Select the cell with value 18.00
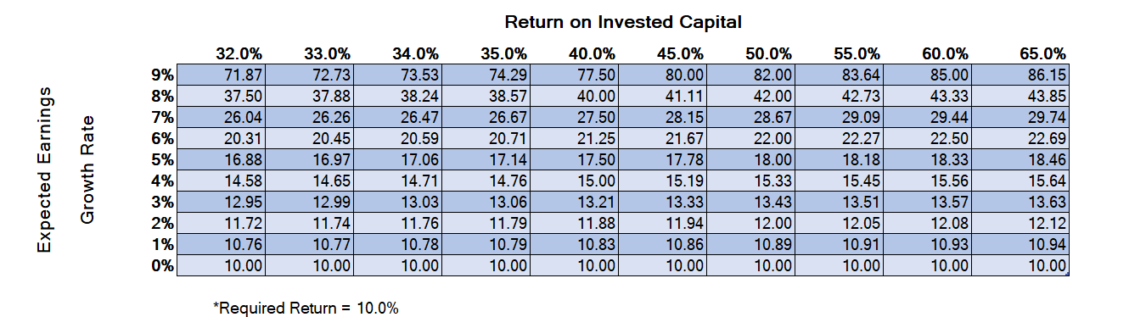 (x=750, y=159)
